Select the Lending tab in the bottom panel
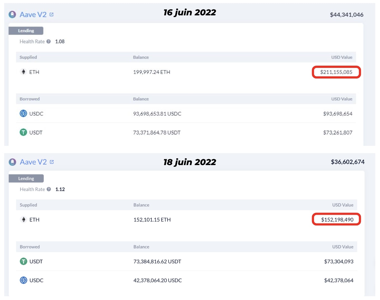The height and width of the screenshot is (300, 380). tap(26, 178)
